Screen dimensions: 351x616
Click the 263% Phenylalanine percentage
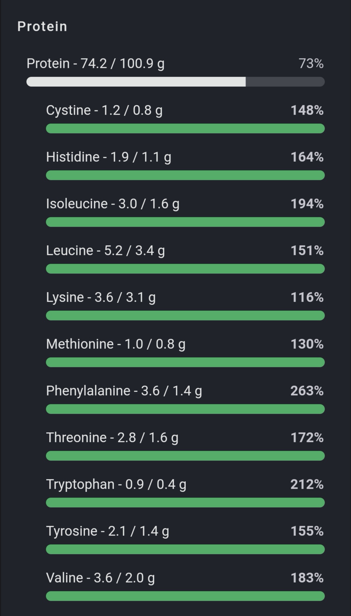click(x=307, y=391)
